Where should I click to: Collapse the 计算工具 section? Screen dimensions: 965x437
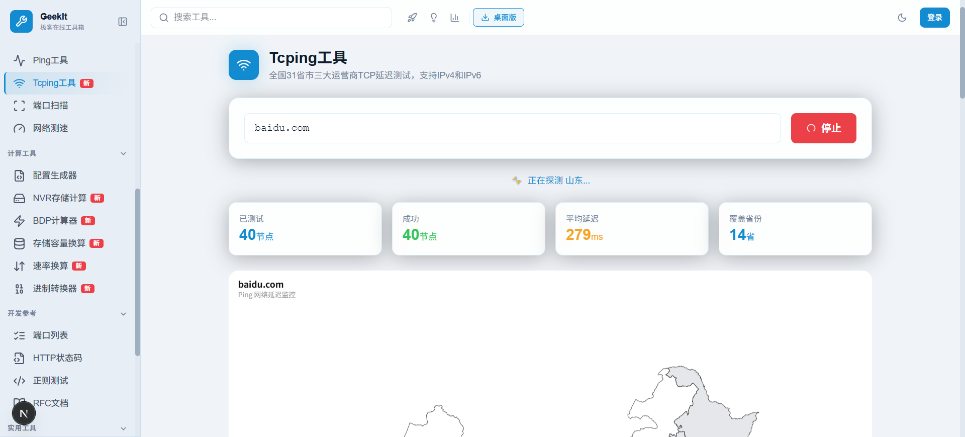123,153
